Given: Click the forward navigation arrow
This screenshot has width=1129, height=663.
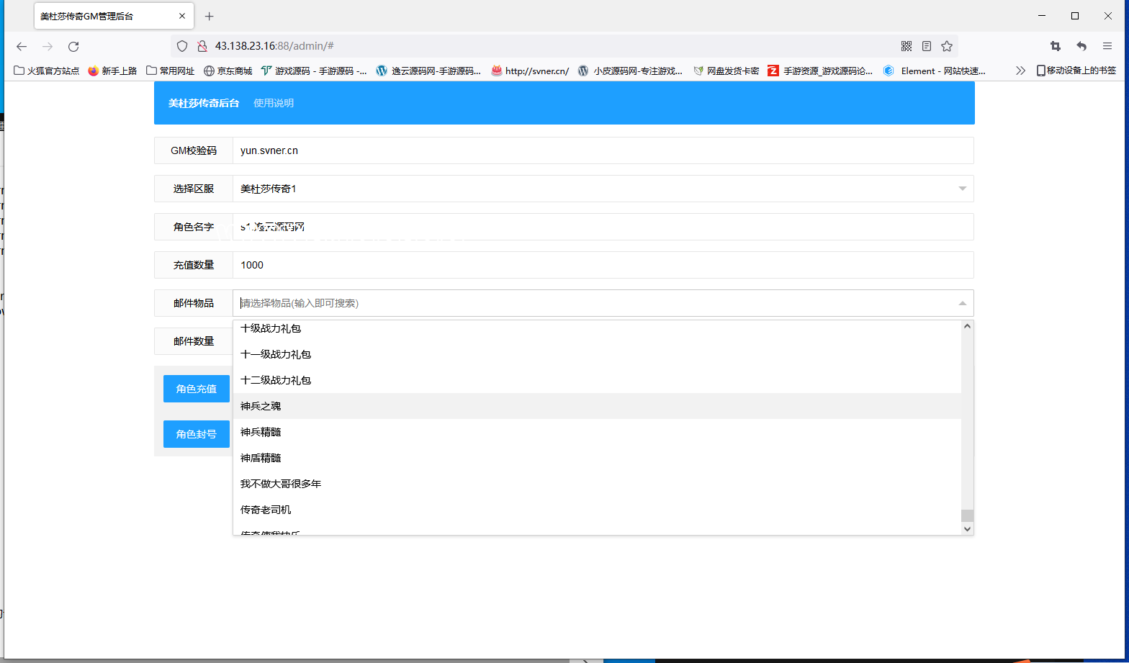Looking at the screenshot, I should pyautogui.click(x=48, y=46).
